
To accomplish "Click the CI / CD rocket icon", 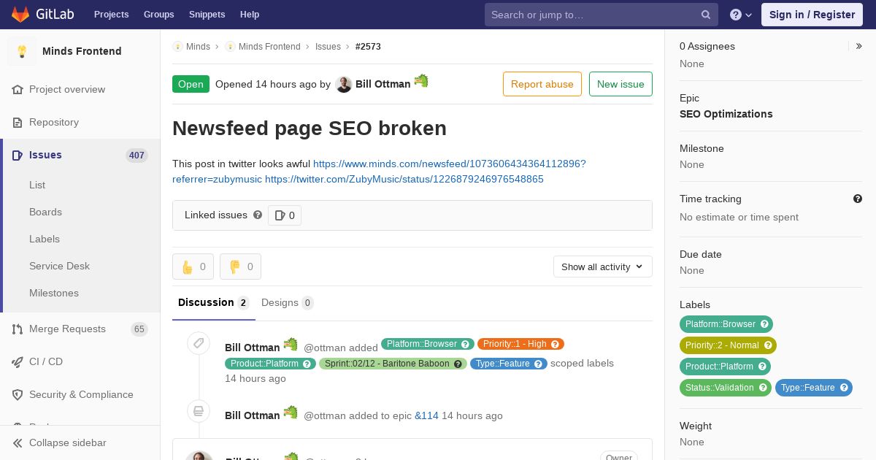I will [18, 361].
